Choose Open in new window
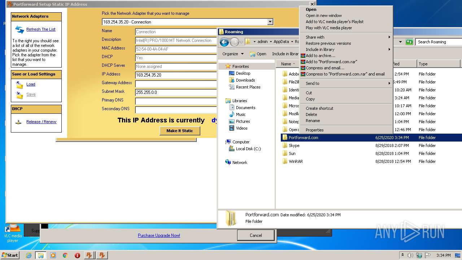 pyautogui.click(x=346, y=16)
